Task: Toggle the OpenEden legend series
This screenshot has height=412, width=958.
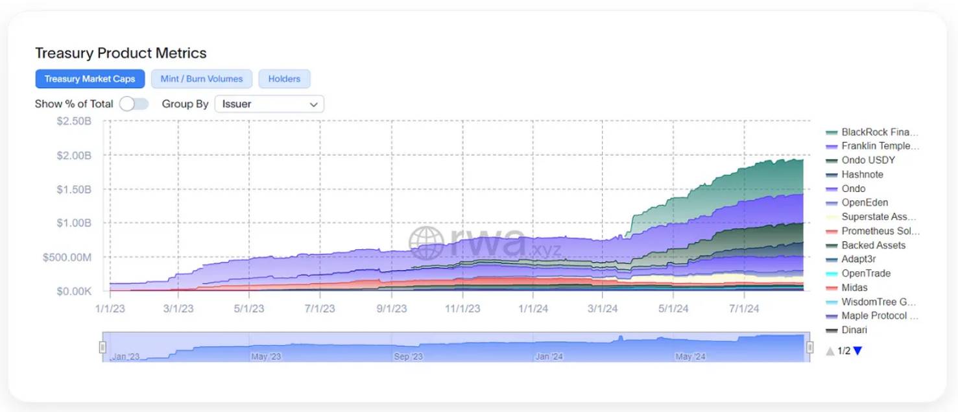Action: coord(864,203)
